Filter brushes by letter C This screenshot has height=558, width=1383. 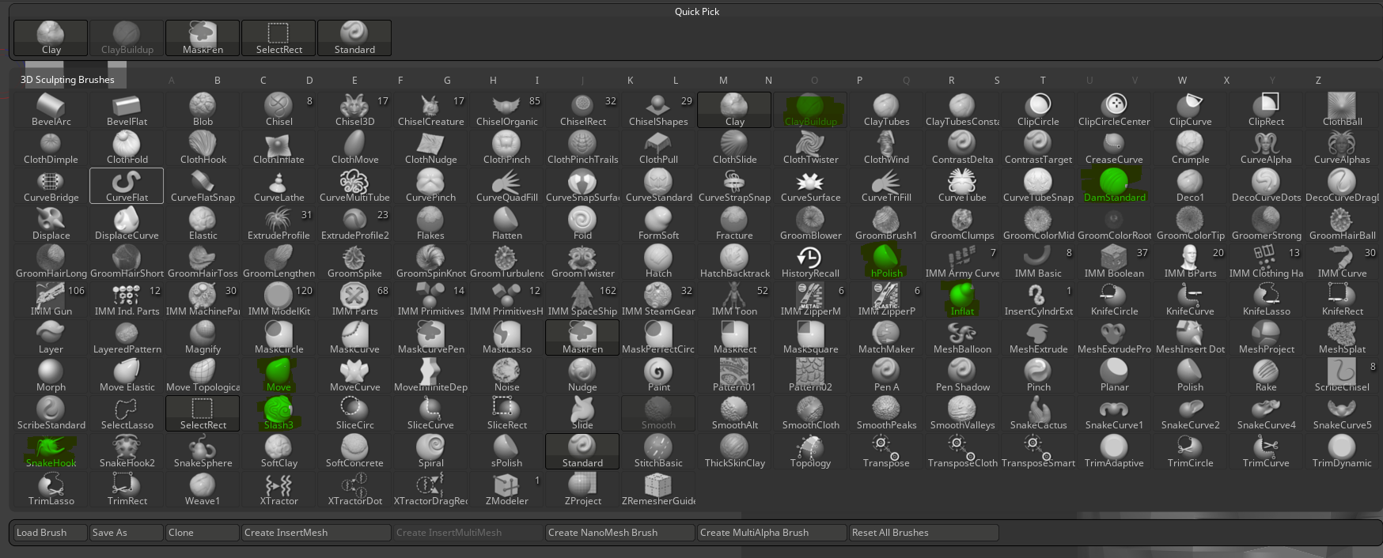pos(263,80)
